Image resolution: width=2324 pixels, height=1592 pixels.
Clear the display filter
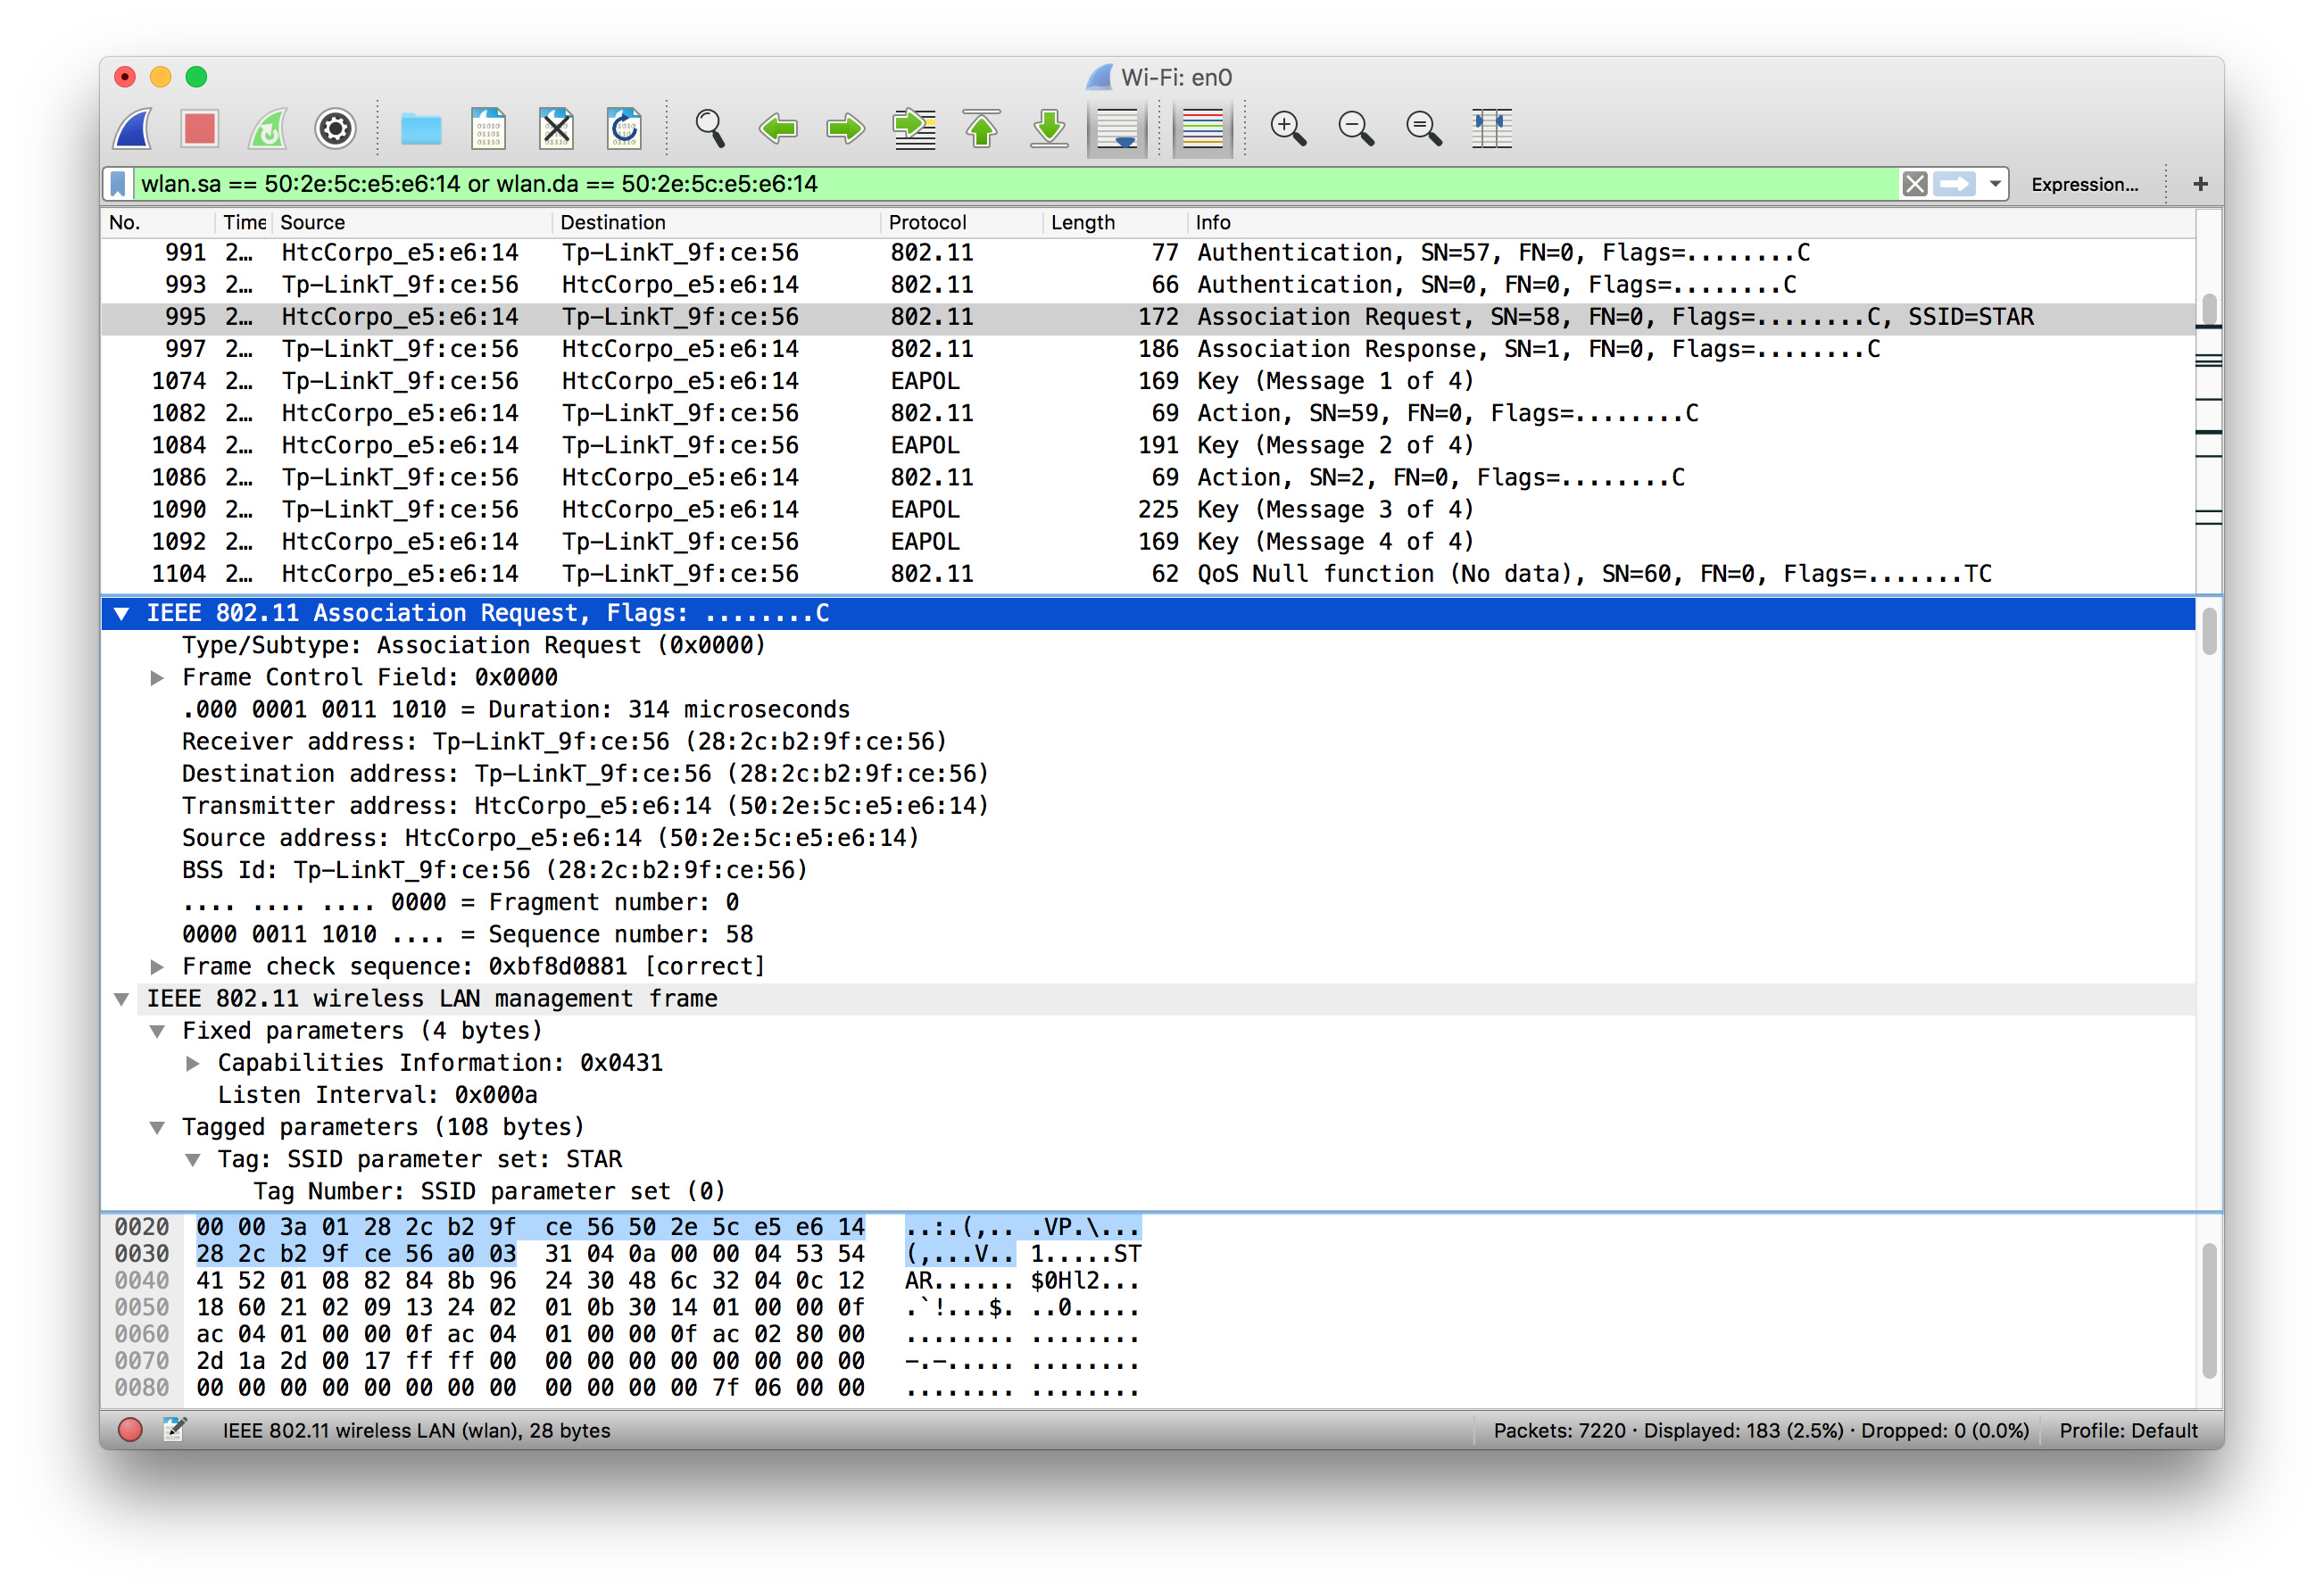point(1915,183)
